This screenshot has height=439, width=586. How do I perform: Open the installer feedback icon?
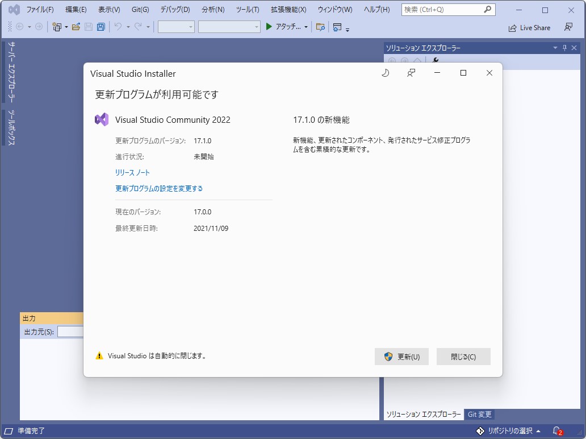pos(411,73)
